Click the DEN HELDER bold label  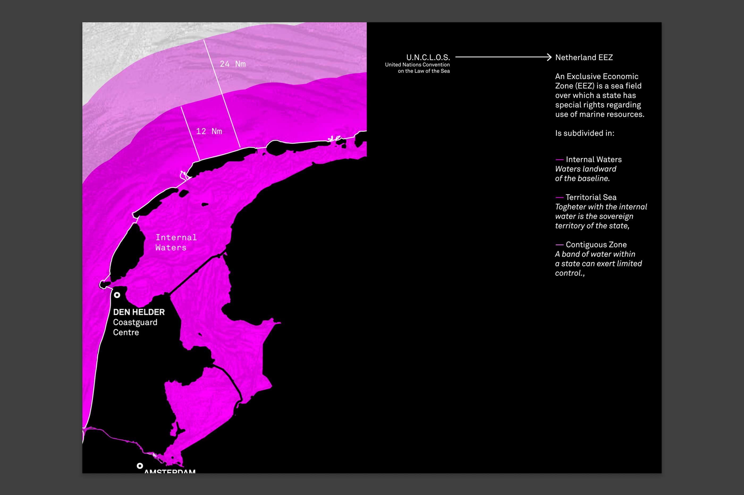[x=139, y=312]
